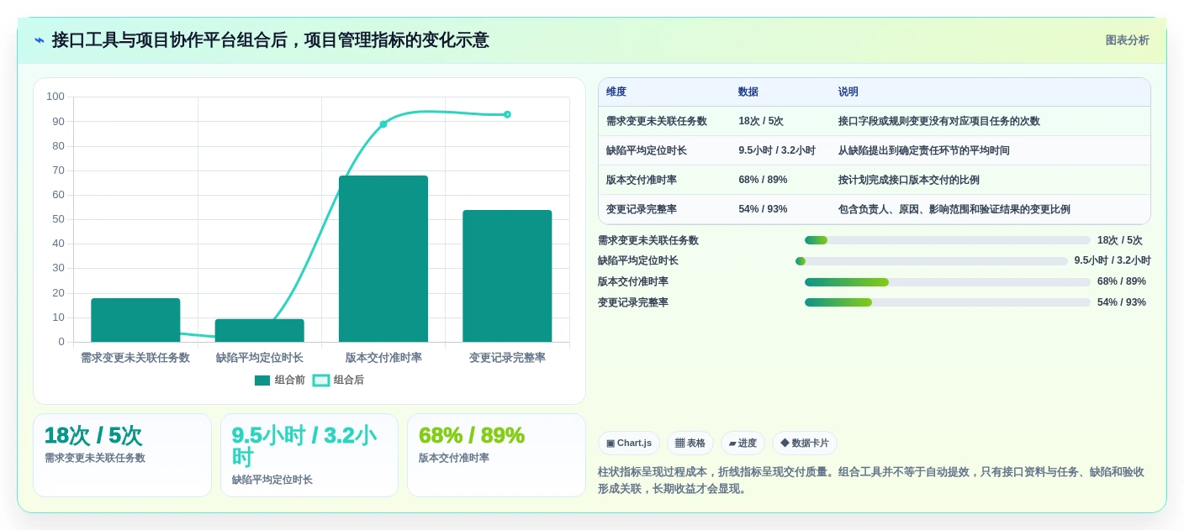Click the 进度 tag chip

tap(743, 443)
